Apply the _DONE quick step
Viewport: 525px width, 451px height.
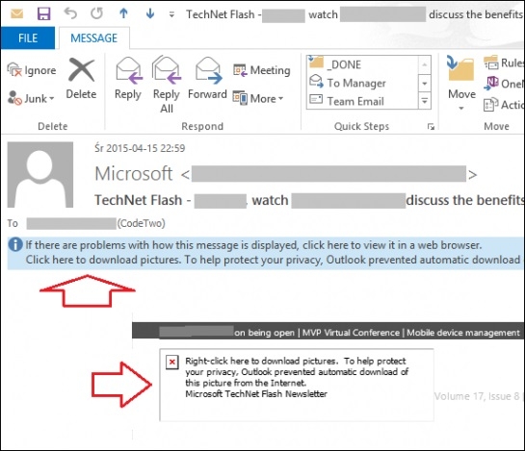(362, 64)
